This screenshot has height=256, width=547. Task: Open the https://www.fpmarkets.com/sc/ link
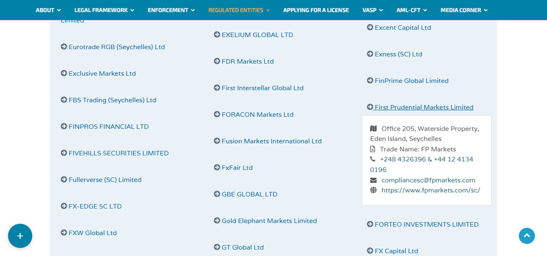[x=431, y=190]
